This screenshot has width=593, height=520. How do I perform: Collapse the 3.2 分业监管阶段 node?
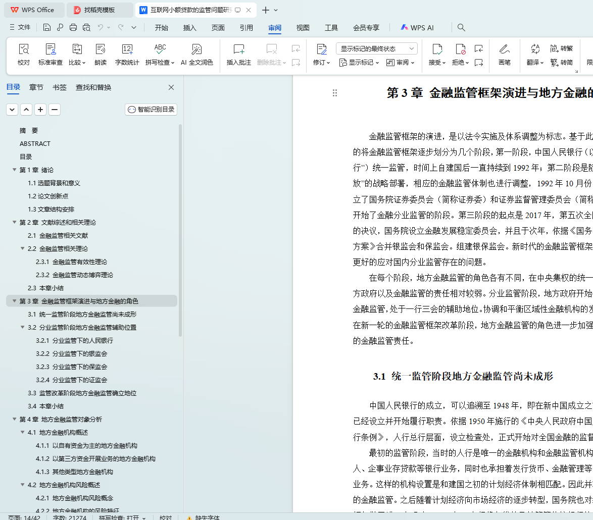[23, 327]
